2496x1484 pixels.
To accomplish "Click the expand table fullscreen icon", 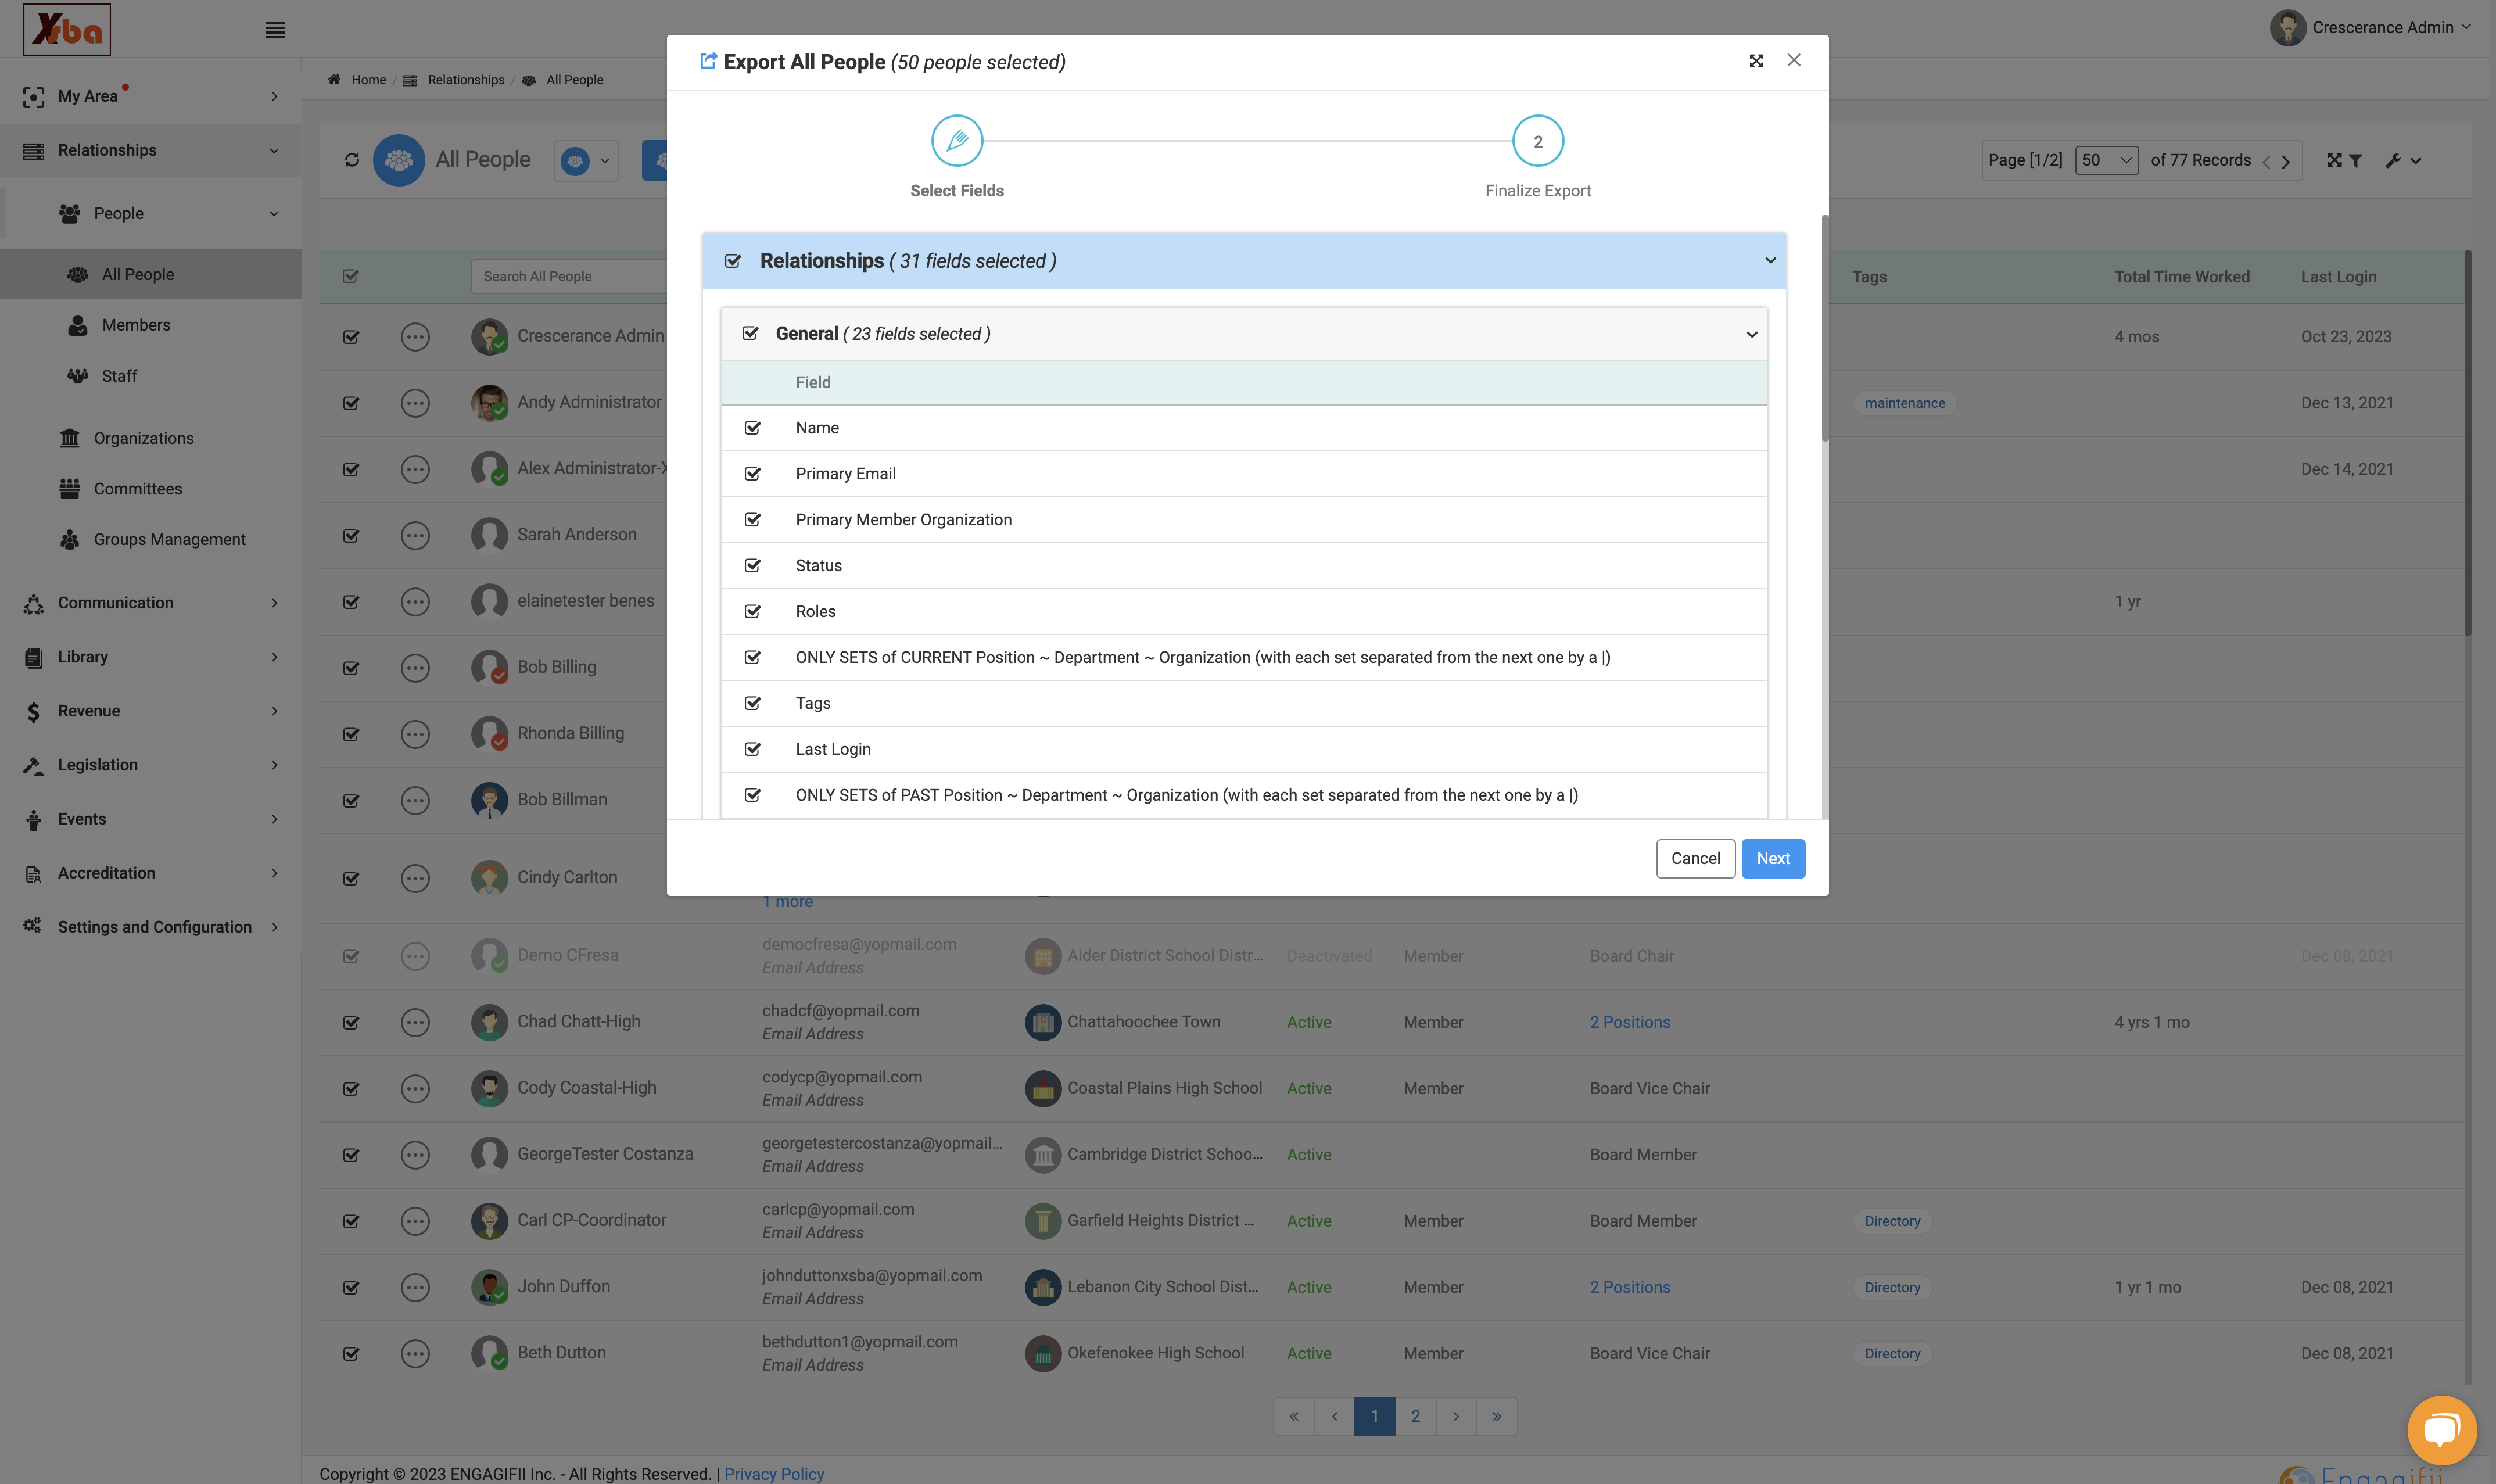I will click(x=2334, y=160).
